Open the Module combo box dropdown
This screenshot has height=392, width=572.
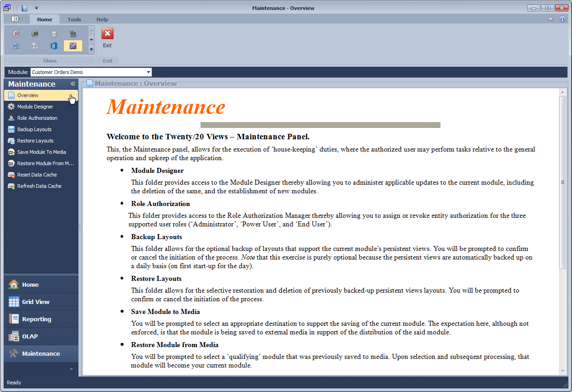[x=148, y=72]
